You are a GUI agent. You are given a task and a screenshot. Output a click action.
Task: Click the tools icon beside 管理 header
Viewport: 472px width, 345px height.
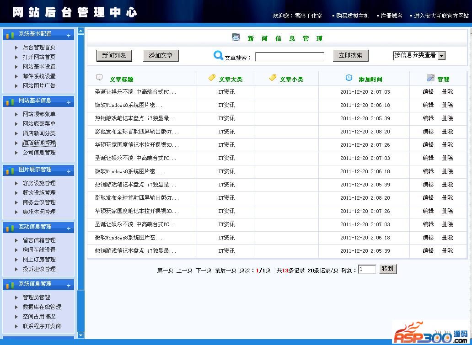tap(430, 78)
